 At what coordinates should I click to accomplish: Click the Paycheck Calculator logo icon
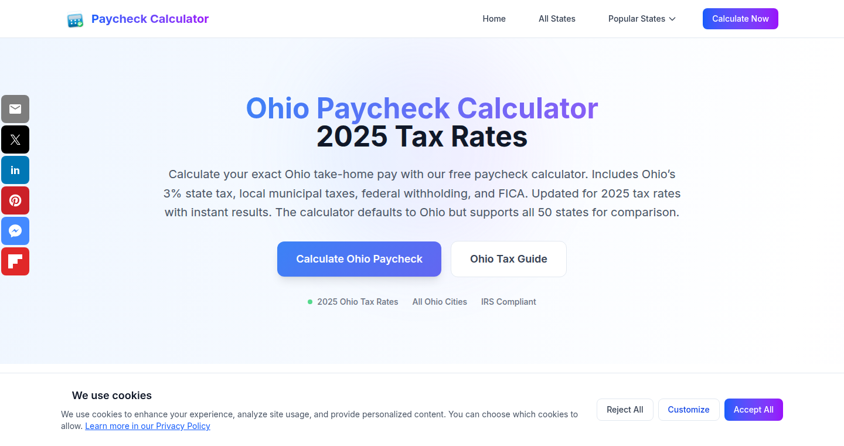click(75, 20)
